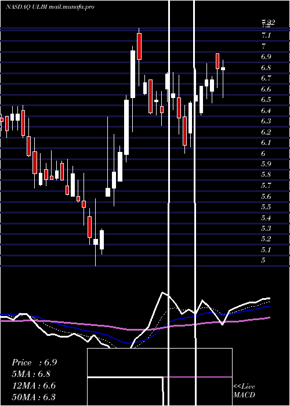Screen dimensions: 290x406
Task: Click the 6.9 price axis label
Action: 266,57
